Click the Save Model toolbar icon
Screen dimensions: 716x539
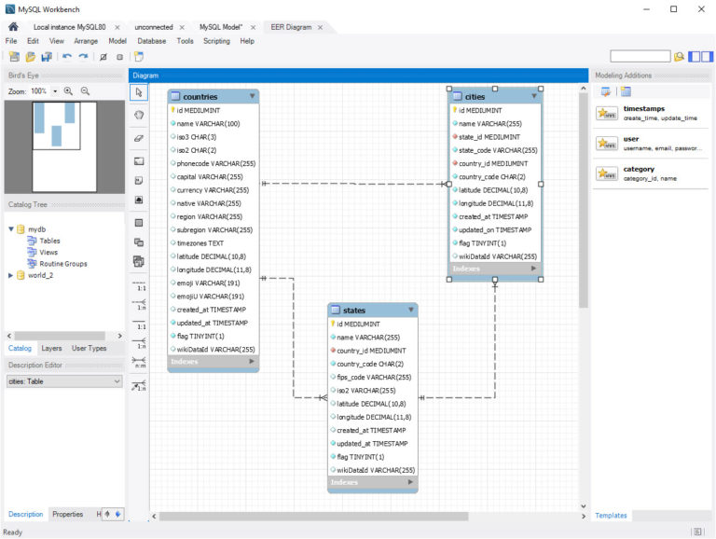pos(47,57)
